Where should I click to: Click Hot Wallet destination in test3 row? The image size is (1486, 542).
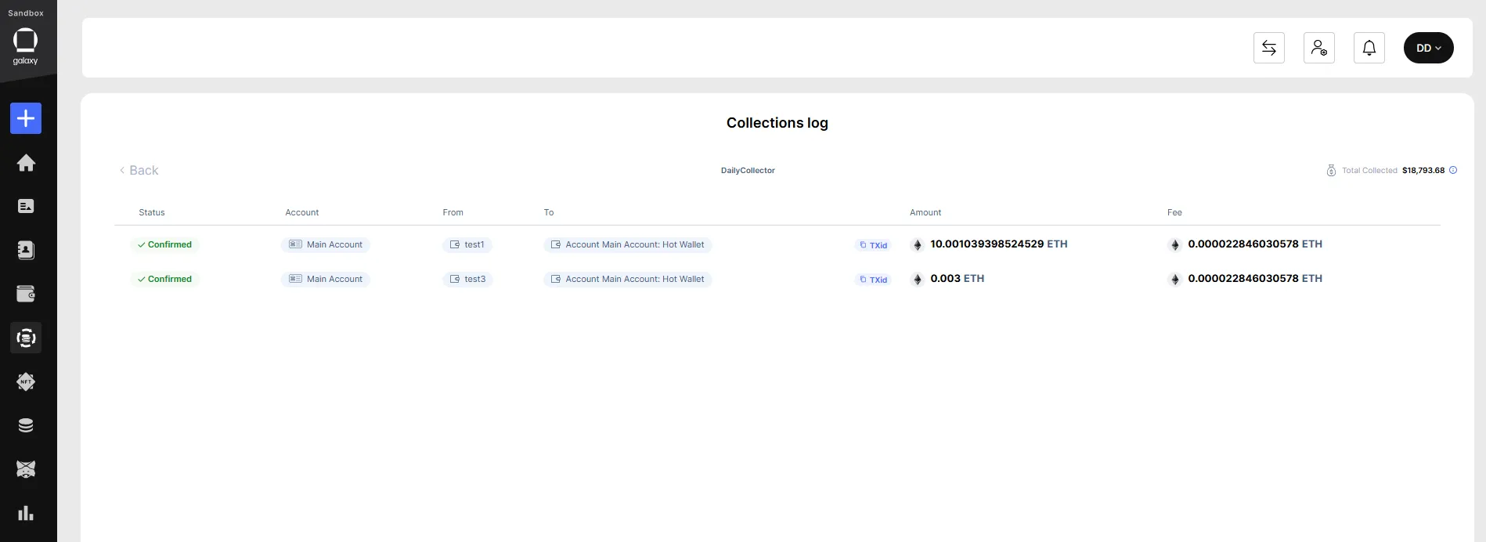(x=628, y=279)
